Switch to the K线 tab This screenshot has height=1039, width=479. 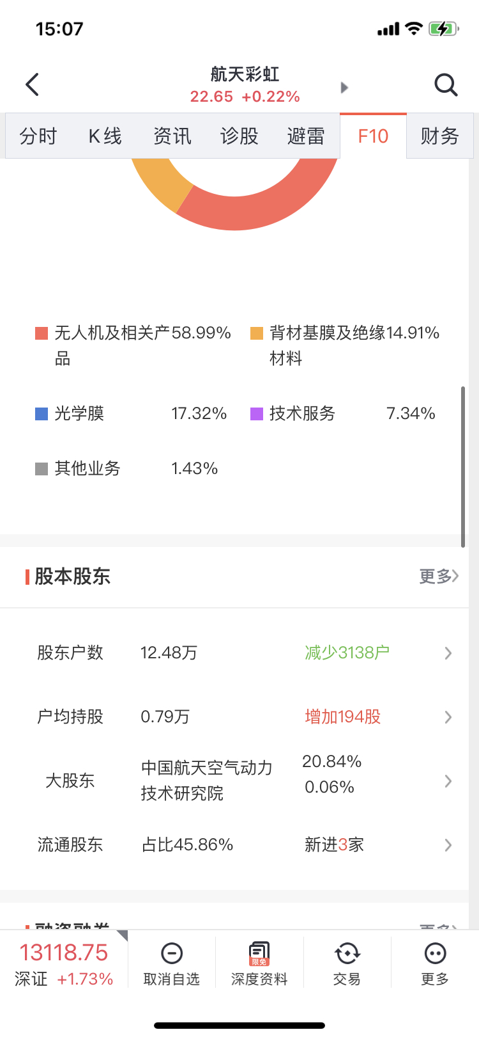click(105, 136)
